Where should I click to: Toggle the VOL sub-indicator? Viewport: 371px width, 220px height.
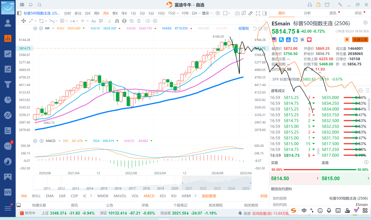point(135,196)
